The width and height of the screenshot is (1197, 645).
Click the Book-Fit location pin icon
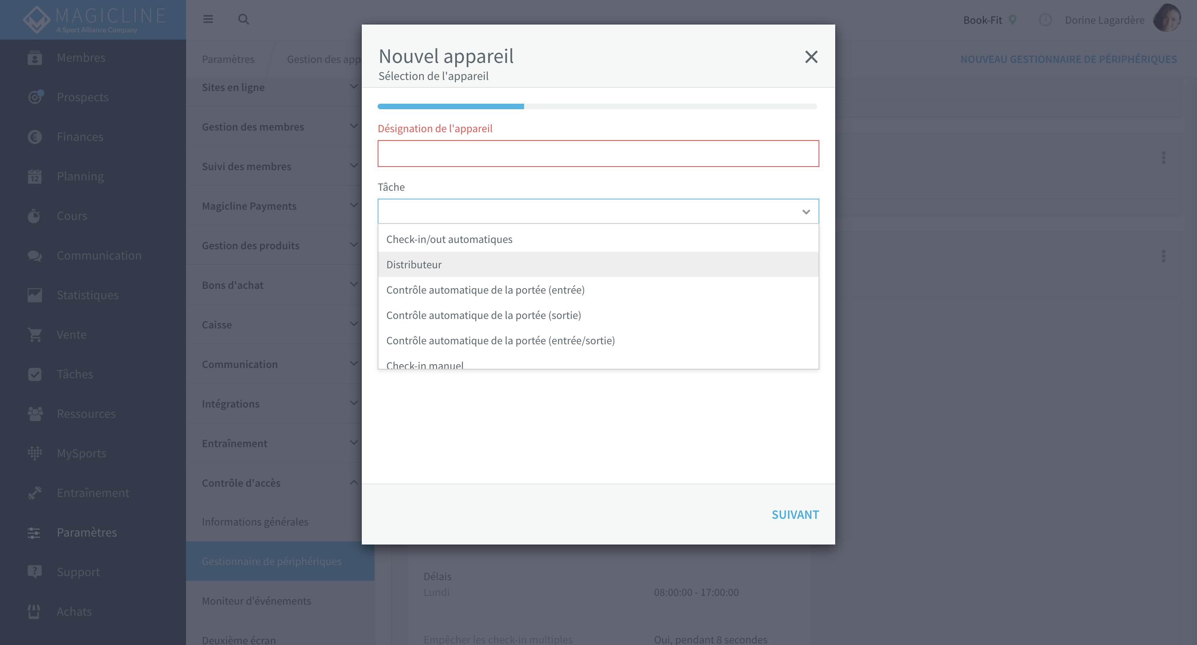(1013, 19)
